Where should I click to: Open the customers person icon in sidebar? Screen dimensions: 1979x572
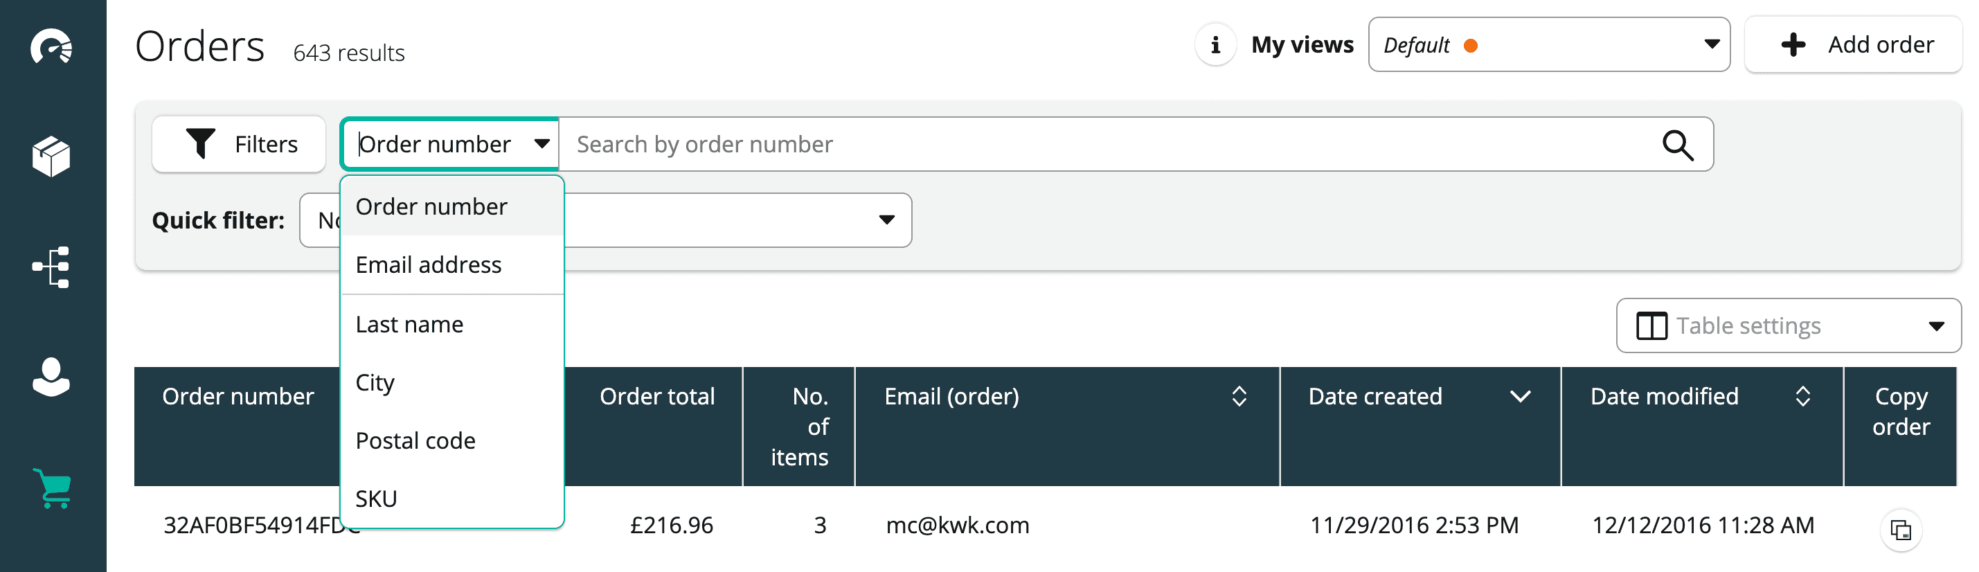51,377
